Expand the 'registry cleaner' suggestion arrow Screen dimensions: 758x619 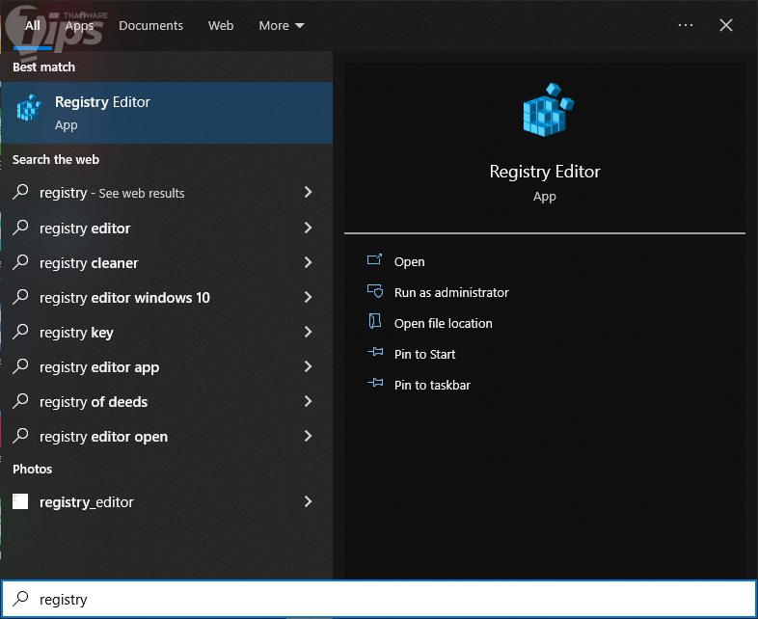pos(308,262)
